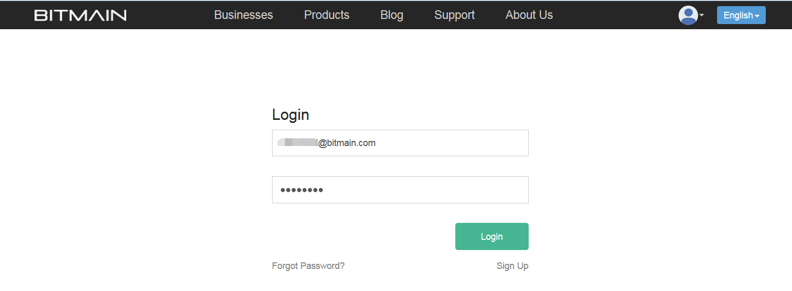Screen dimensions: 792x291
Task: Click the blurred username part of the email
Action: 297,143
